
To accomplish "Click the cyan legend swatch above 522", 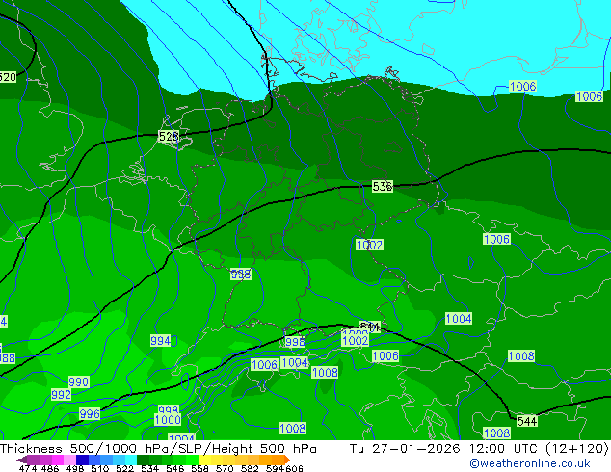I will pos(131,459).
